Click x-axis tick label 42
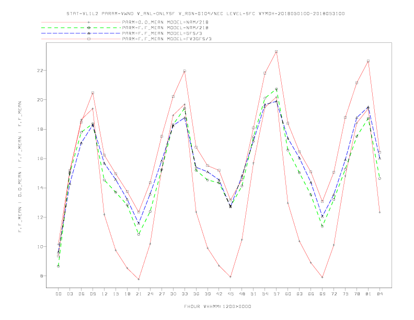 (219, 294)
